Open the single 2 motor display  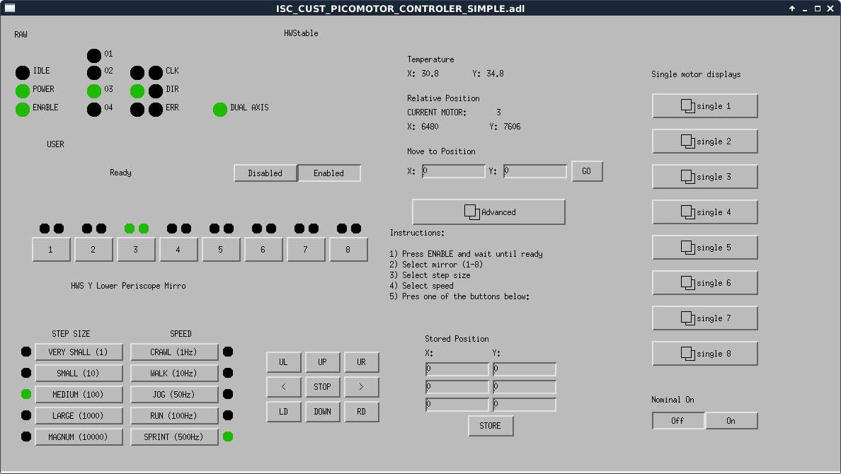coord(705,141)
